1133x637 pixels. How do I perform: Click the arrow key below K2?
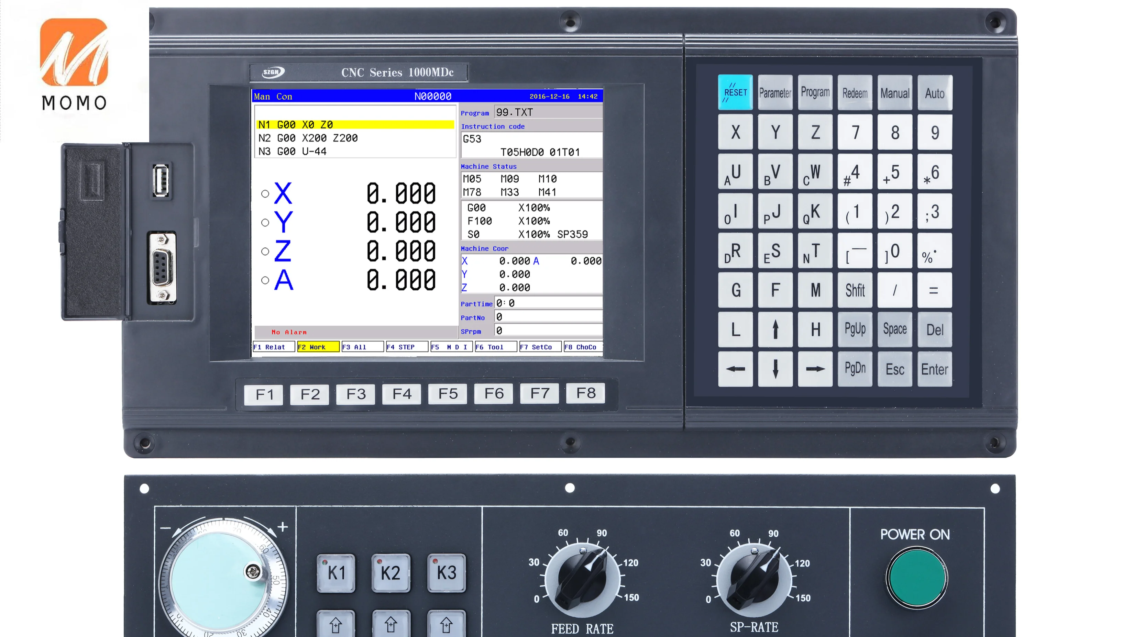(391, 624)
